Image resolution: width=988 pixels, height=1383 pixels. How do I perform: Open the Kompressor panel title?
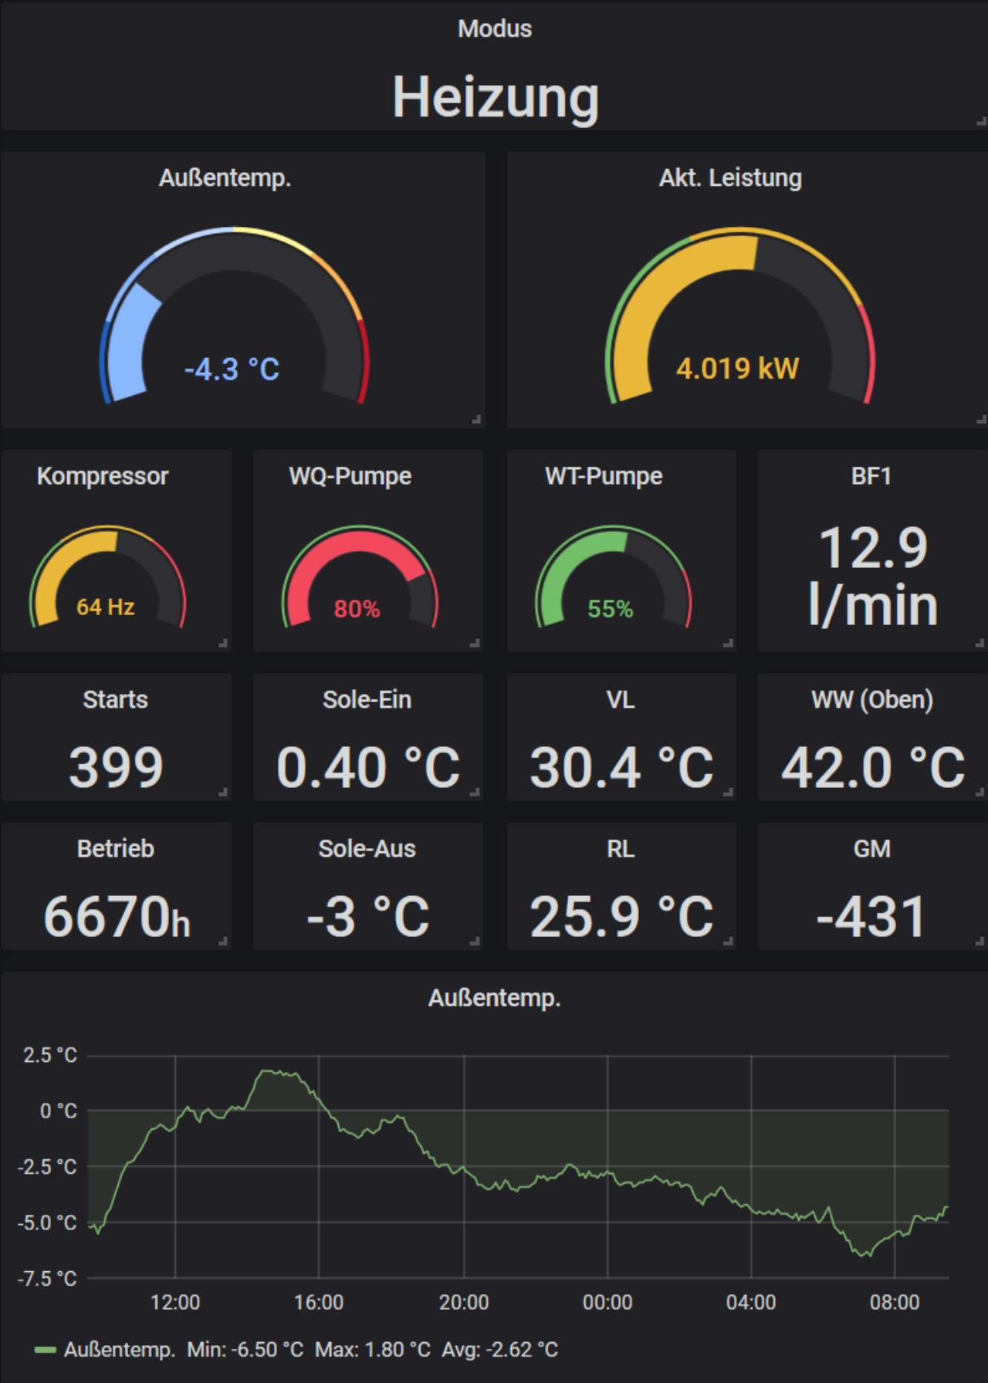(x=103, y=475)
